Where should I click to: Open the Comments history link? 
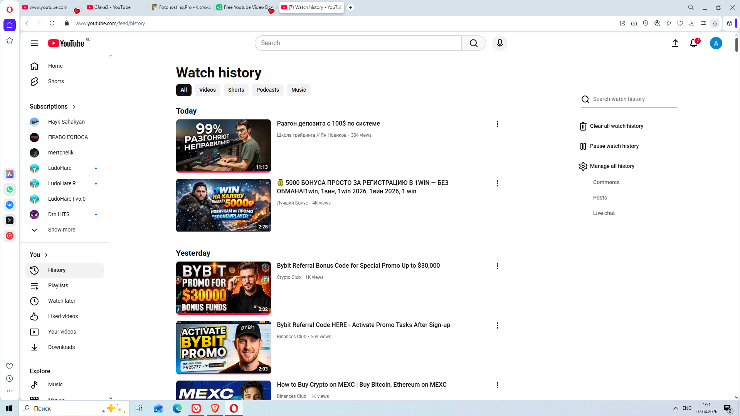tap(606, 182)
